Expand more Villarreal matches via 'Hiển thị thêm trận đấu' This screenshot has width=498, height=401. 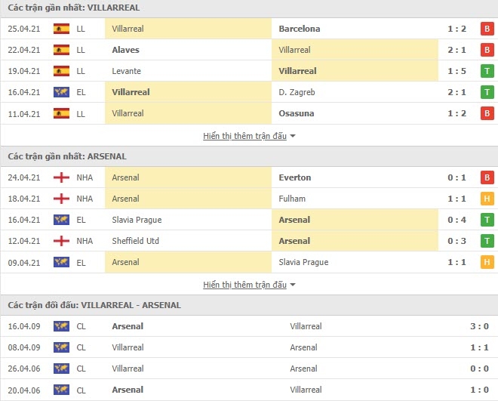click(x=245, y=136)
